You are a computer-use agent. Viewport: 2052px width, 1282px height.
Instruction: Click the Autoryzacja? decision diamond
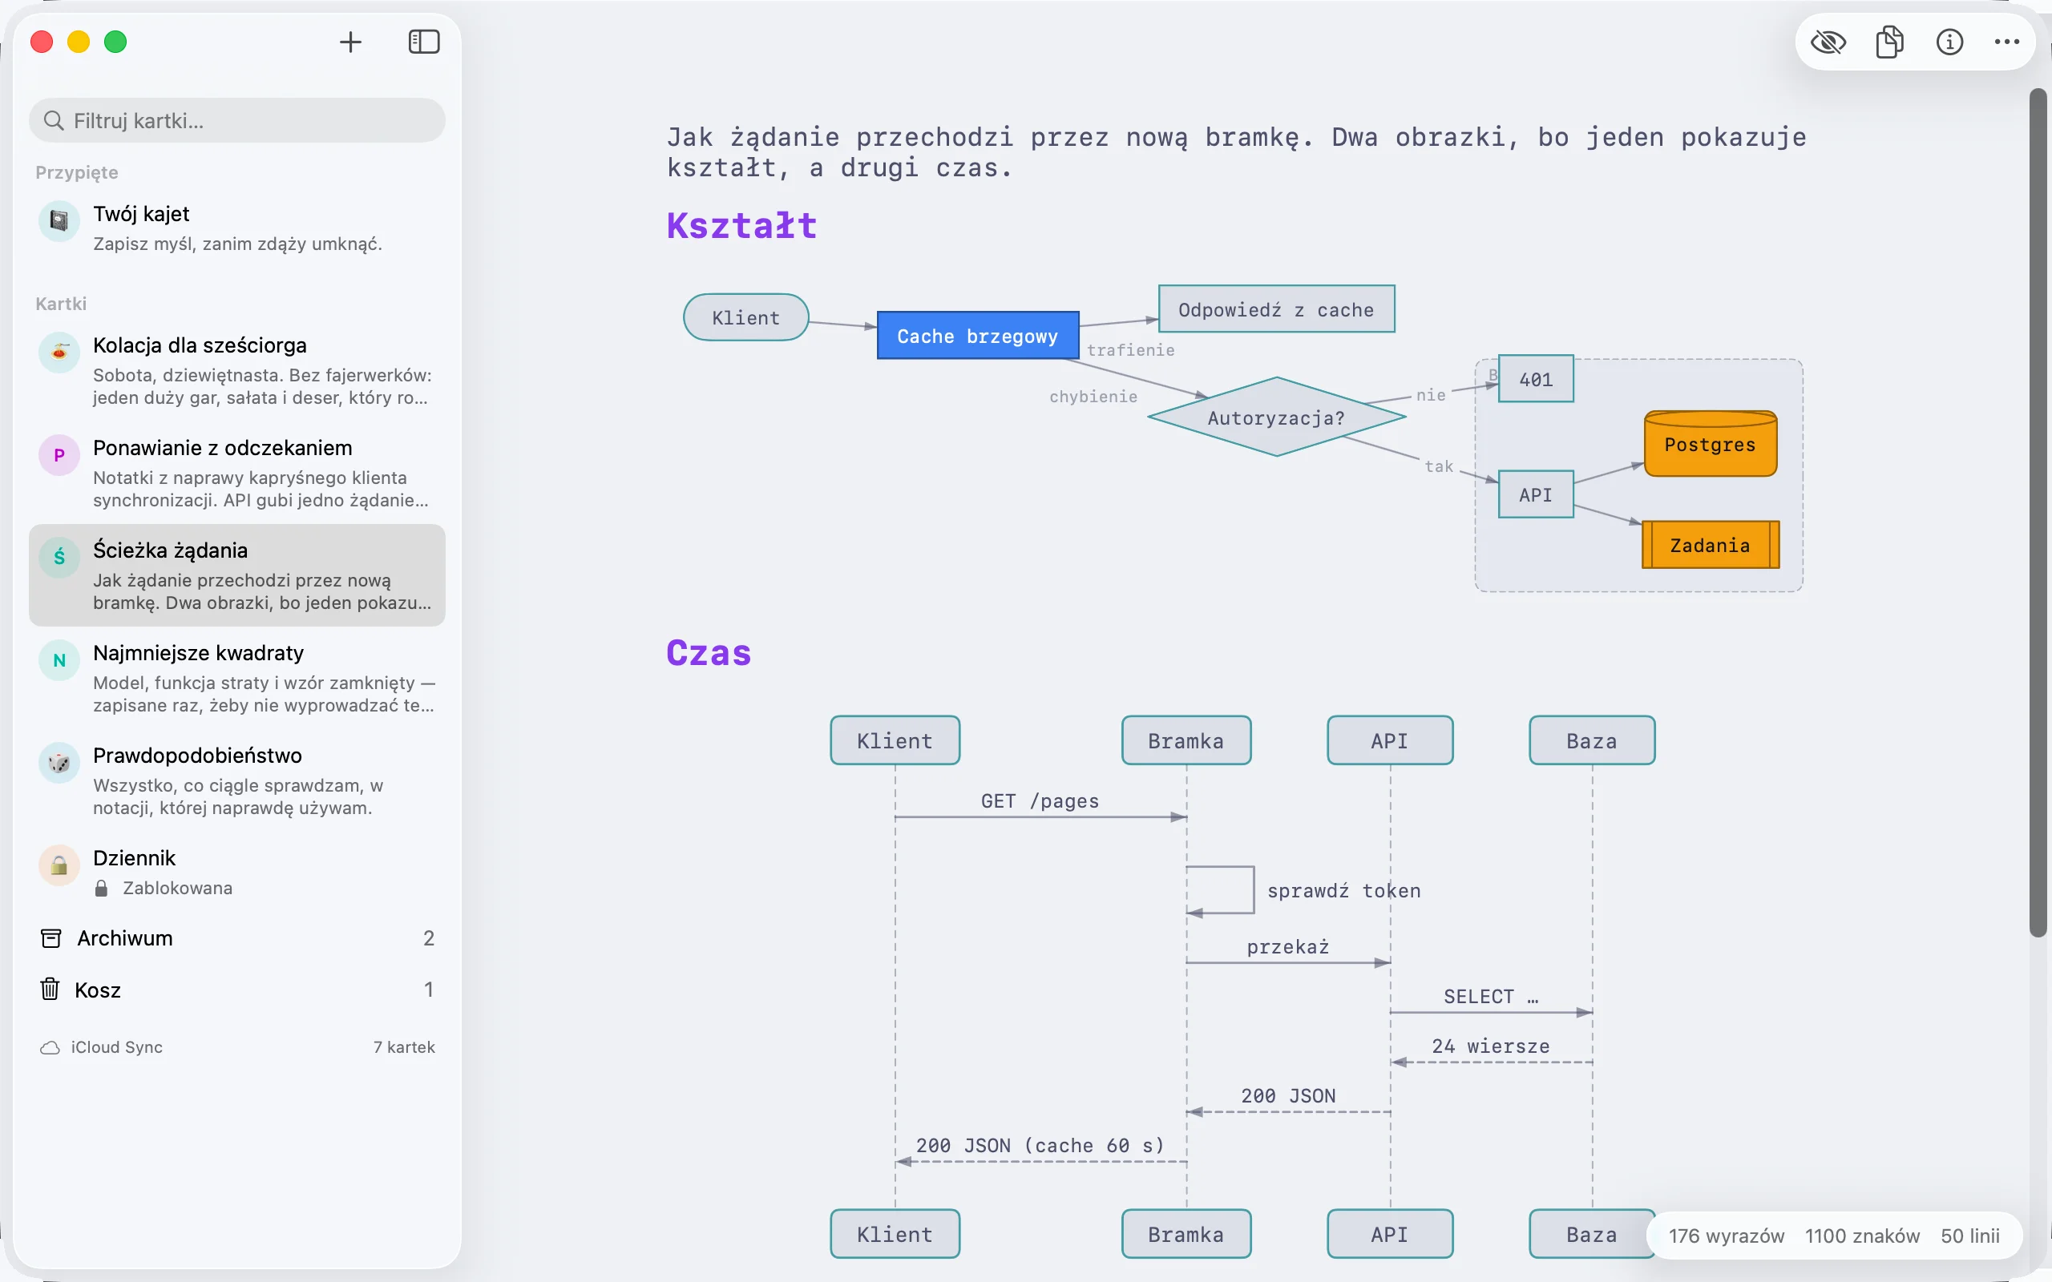tap(1276, 417)
